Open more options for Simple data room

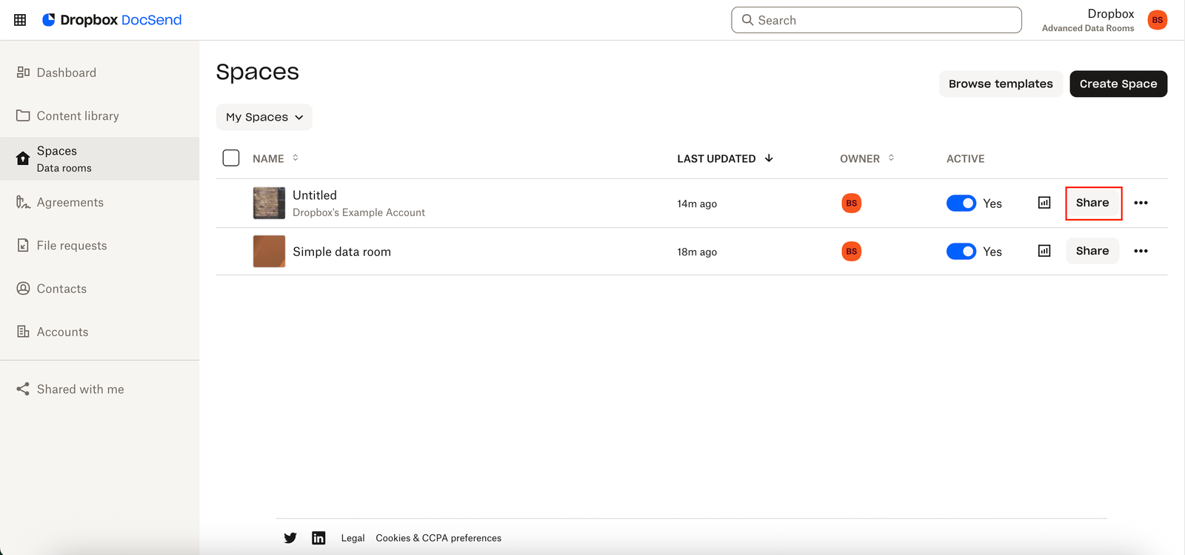pos(1141,251)
